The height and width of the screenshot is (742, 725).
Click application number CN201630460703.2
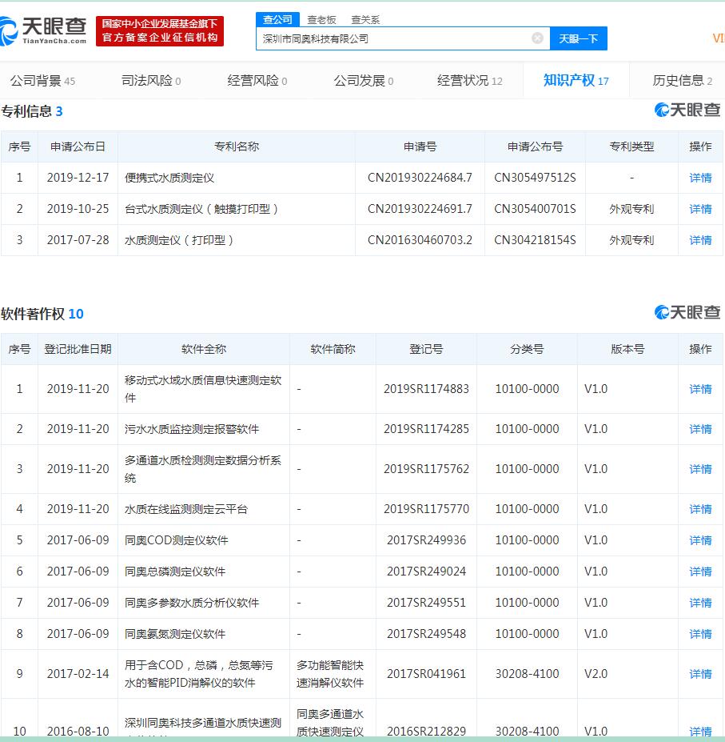(x=420, y=240)
